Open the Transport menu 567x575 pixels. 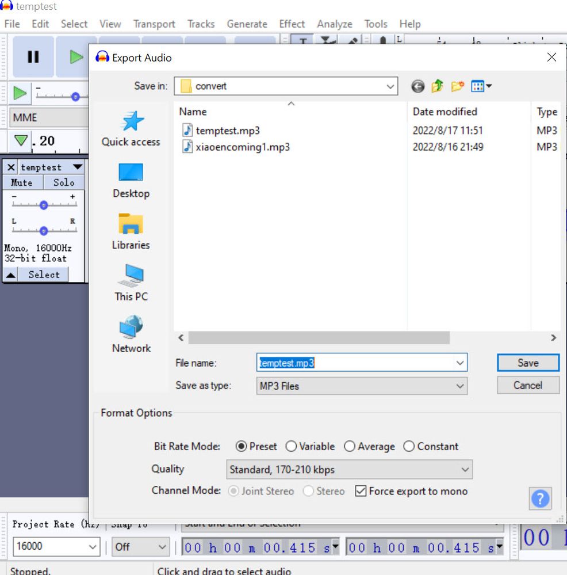[154, 24]
